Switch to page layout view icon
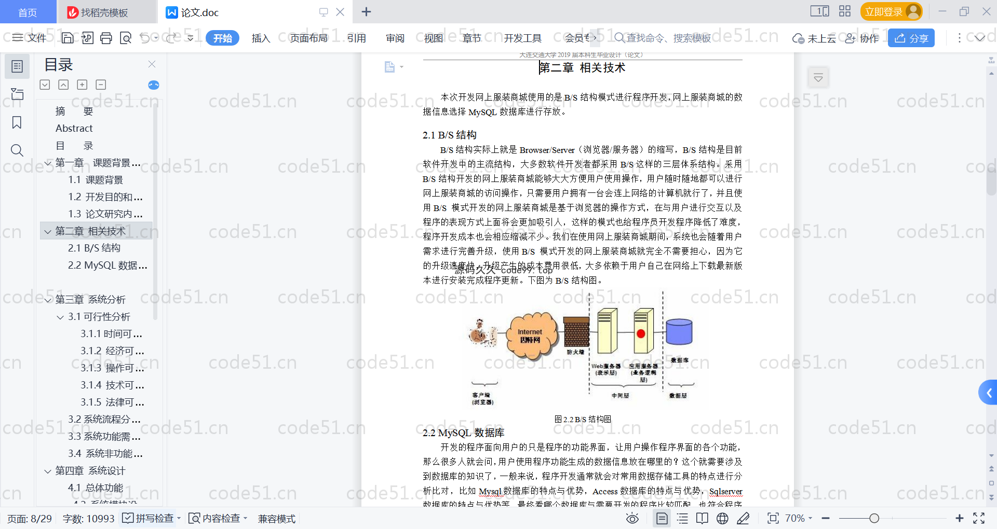The image size is (997, 529). click(x=662, y=518)
